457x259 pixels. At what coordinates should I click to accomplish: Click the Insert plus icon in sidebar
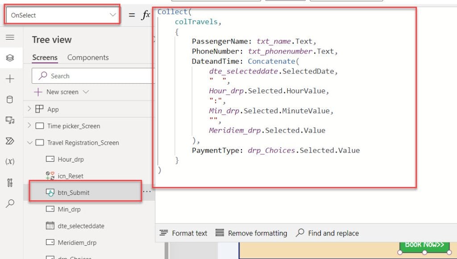[x=10, y=79]
